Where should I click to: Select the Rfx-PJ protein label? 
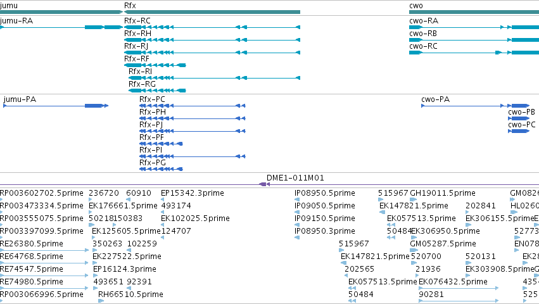point(151,125)
